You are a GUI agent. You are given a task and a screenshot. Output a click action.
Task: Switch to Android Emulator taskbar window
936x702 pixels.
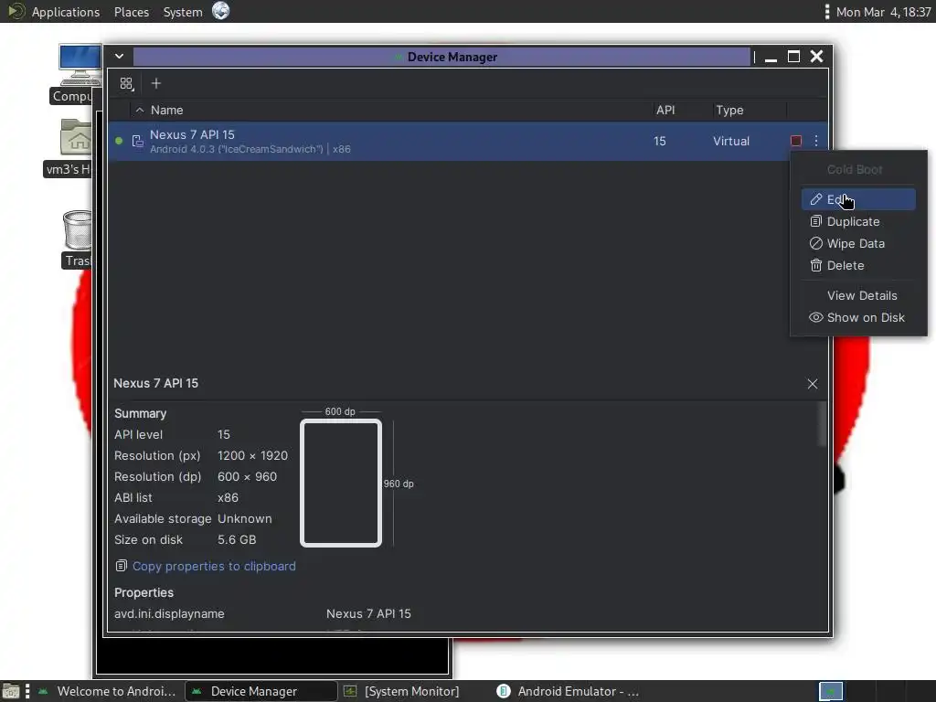(x=569, y=691)
